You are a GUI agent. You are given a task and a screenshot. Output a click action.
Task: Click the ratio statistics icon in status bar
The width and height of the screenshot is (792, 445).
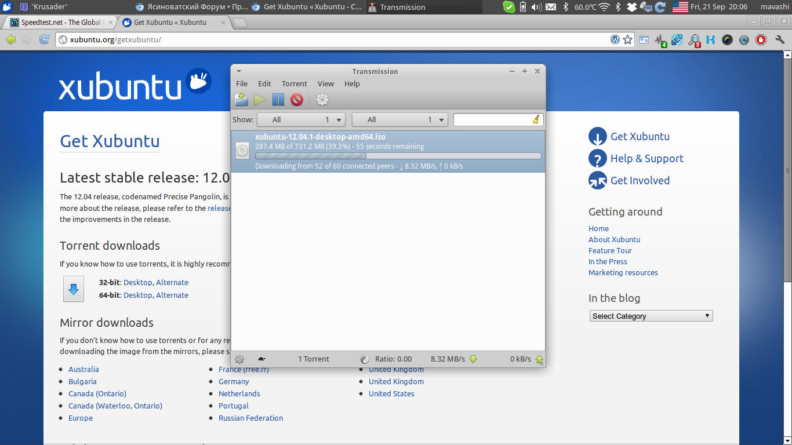click(x=365, y=359)
